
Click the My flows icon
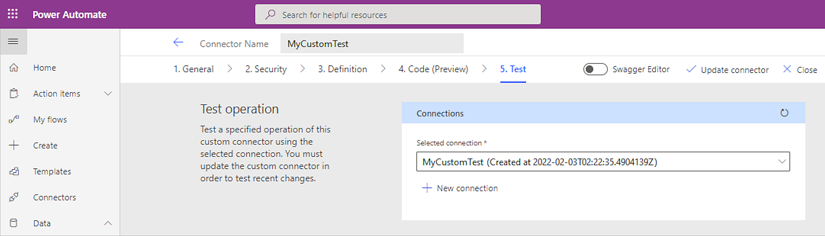point(14,119)
